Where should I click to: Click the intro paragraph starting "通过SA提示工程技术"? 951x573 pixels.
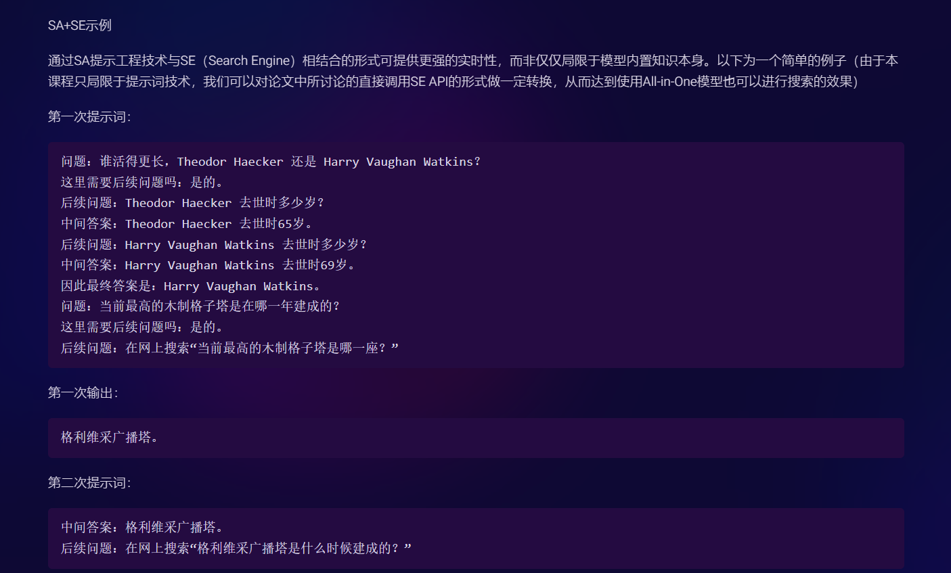pyautogui.click(x=473, y=71)
